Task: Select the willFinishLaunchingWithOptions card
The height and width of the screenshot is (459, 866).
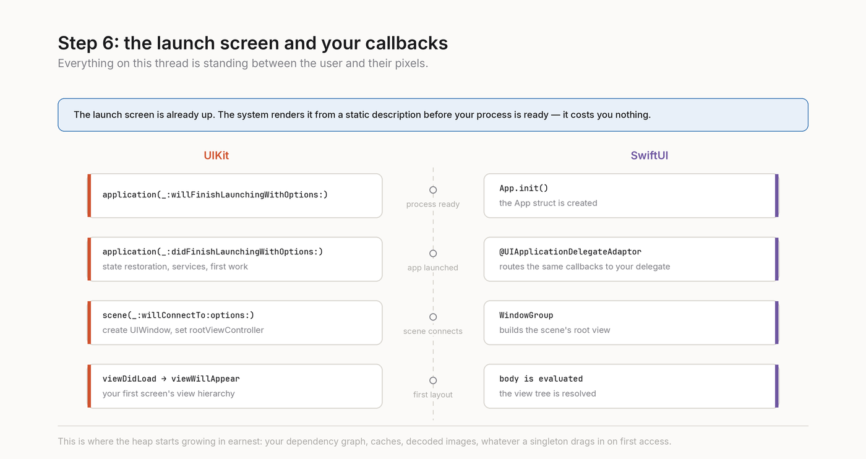Action: coord(235,195)
